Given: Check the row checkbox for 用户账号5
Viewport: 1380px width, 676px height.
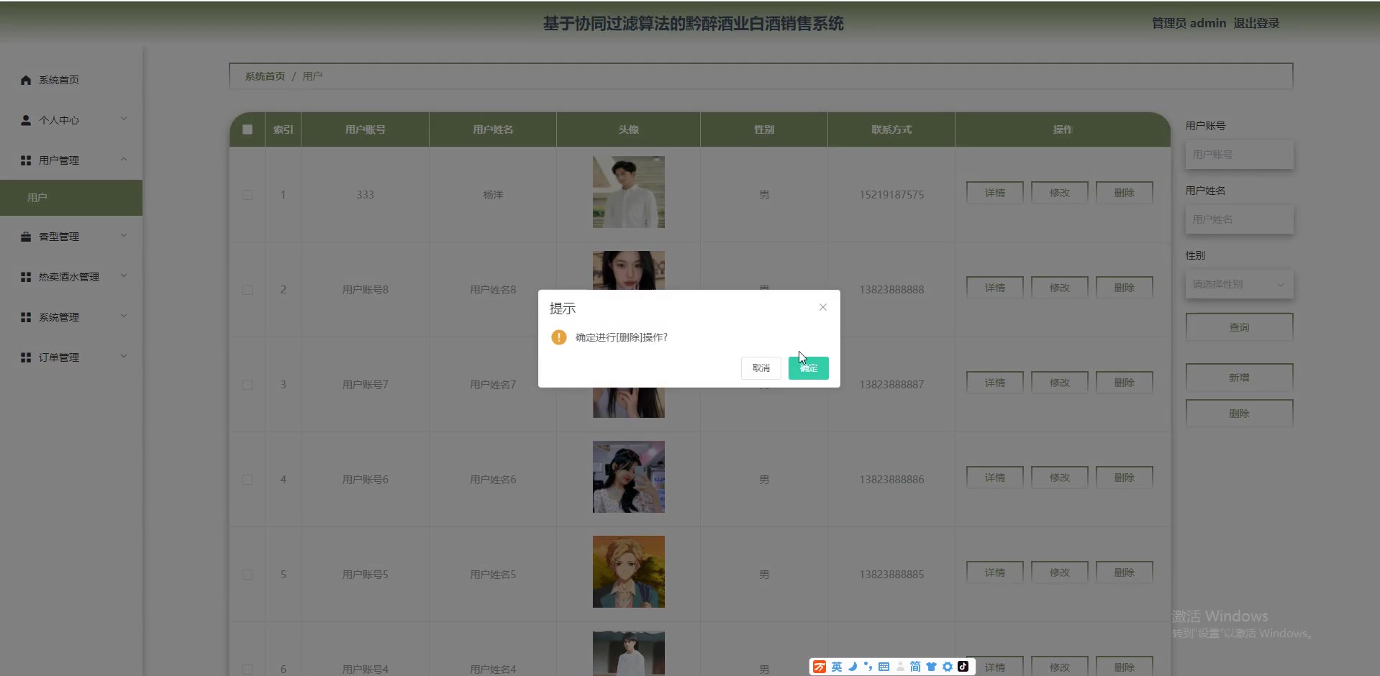Looking at the screenshot, I should point(248,575).
